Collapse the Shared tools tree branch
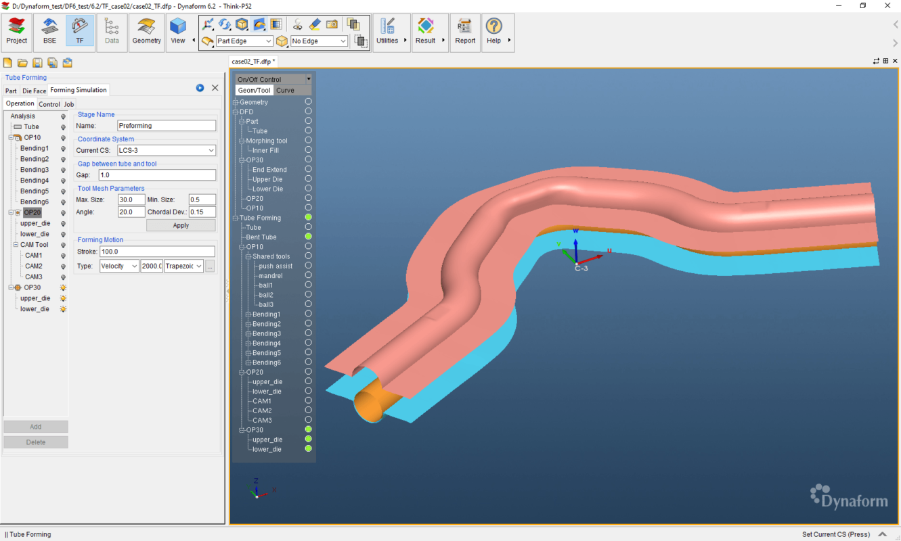901x541 pixels. 247,256
